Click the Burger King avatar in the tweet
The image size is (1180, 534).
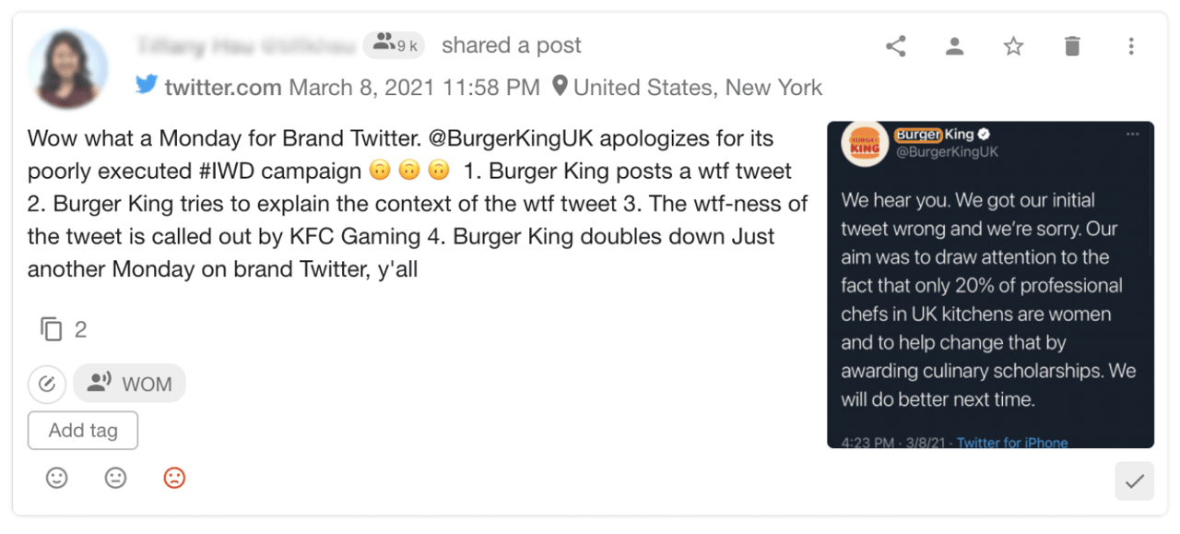click(864, 144)
